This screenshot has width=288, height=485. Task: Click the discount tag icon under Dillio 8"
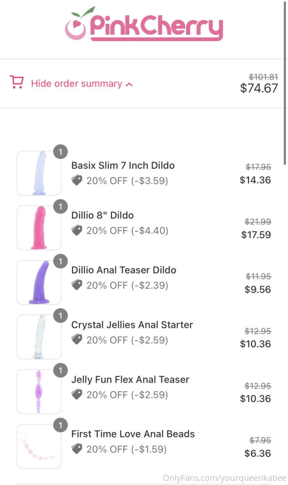[x=77, y=230]
